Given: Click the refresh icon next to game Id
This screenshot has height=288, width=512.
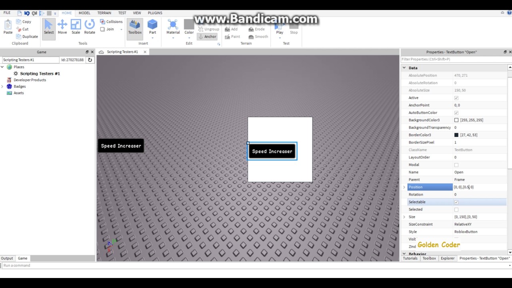Looking at the screenshot, I should [x=90, y=60].
